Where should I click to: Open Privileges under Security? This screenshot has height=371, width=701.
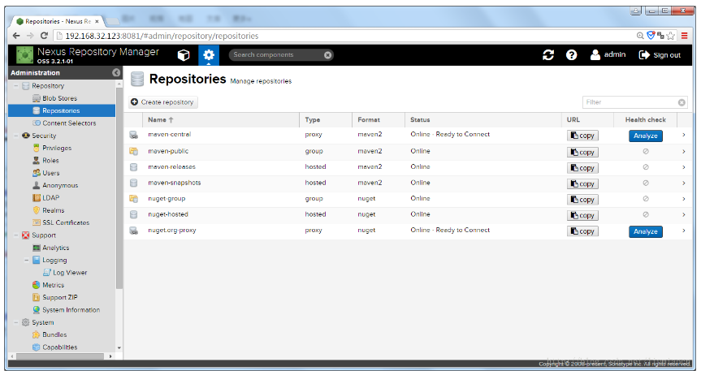[57, 148]
